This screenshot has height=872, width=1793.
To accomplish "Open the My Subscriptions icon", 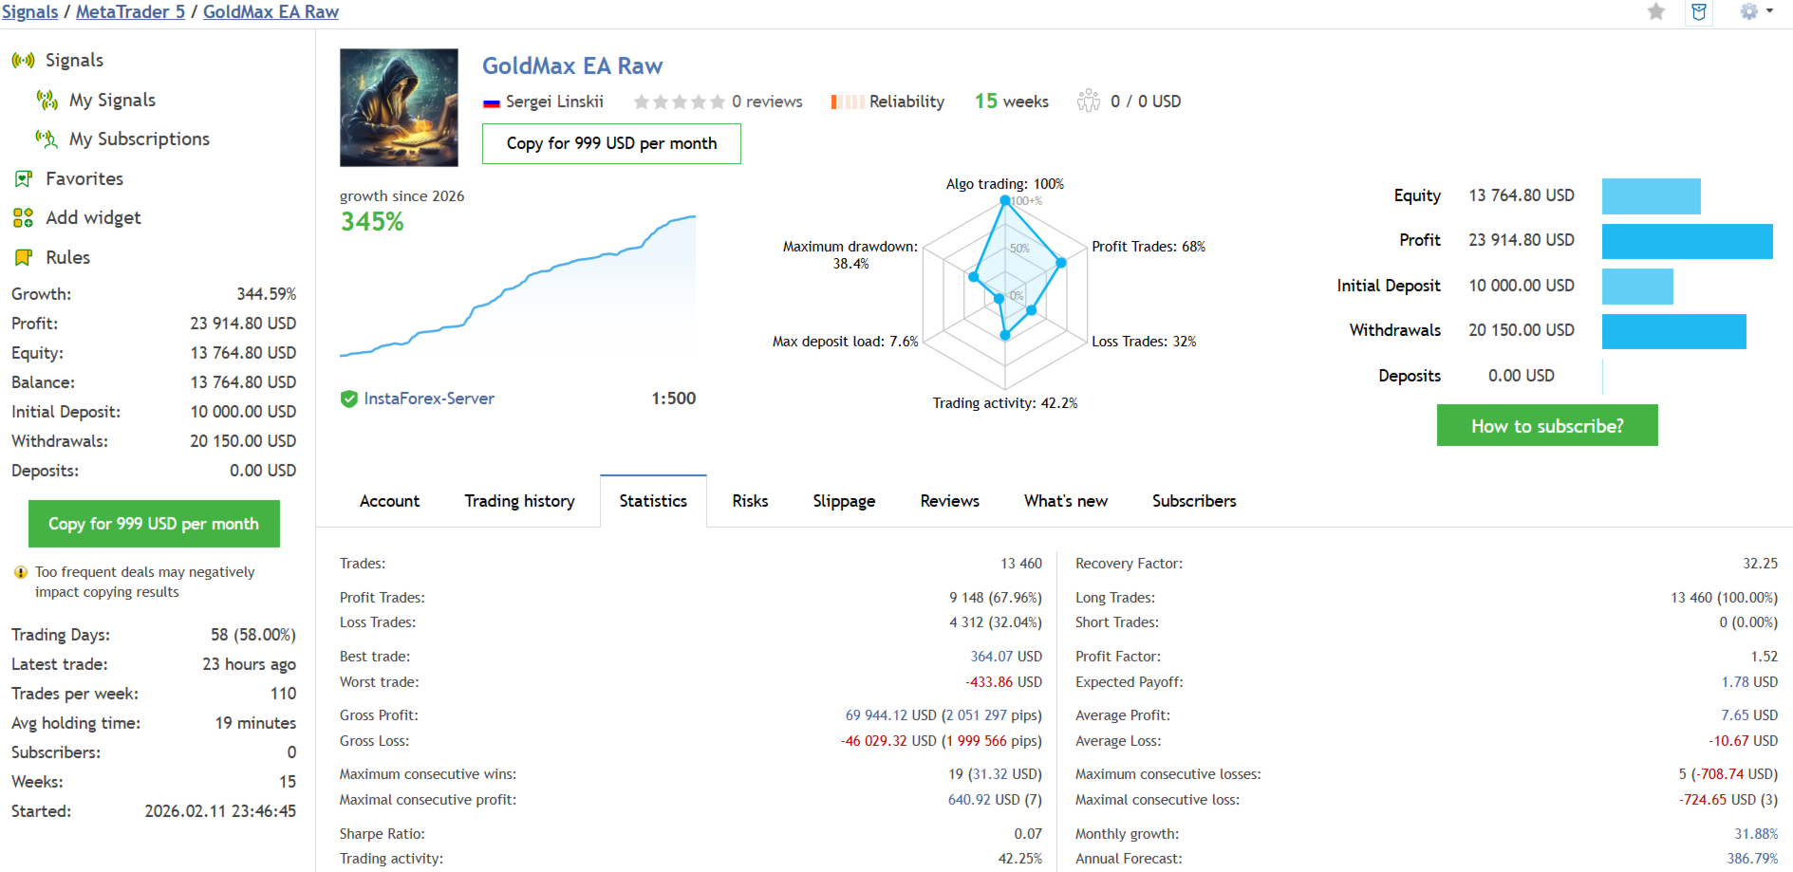I will click(47, 139).
